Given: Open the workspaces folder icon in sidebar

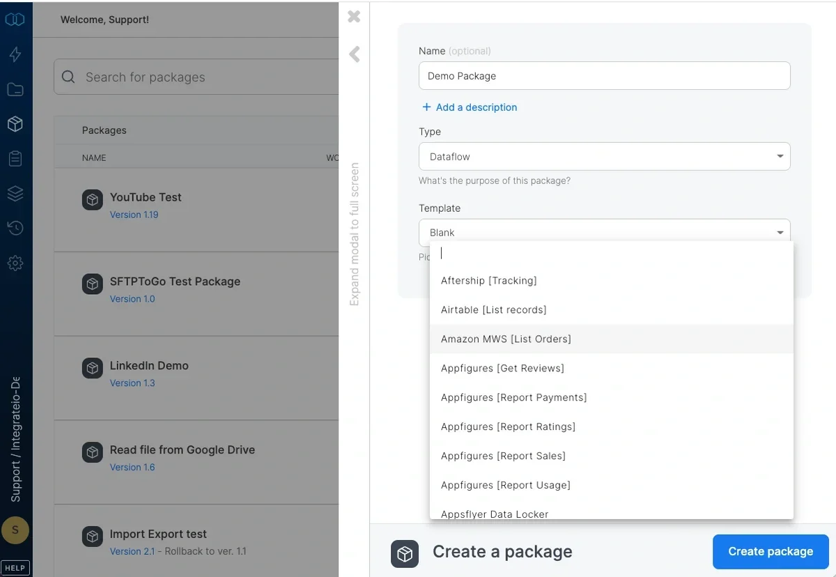Looking at the screenshot, I should [15, 89].
